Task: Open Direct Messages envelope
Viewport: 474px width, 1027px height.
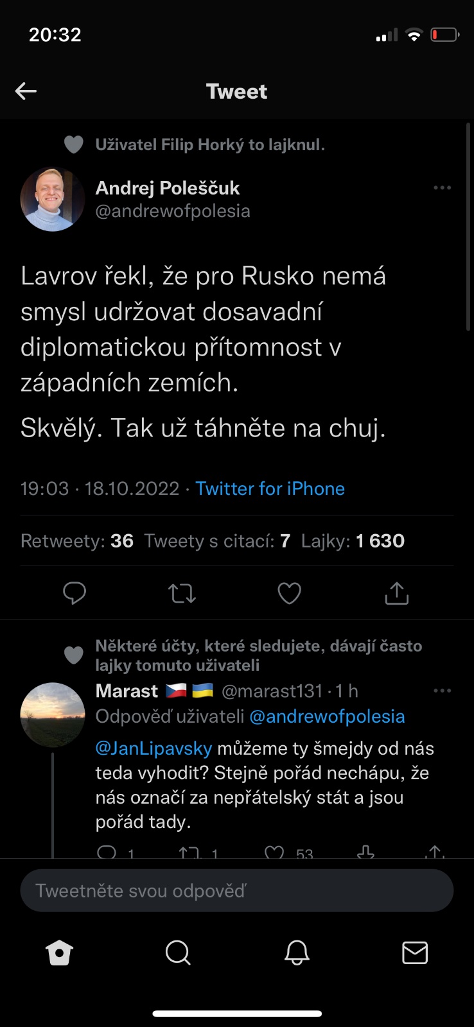Action: [x=415, y=953]
